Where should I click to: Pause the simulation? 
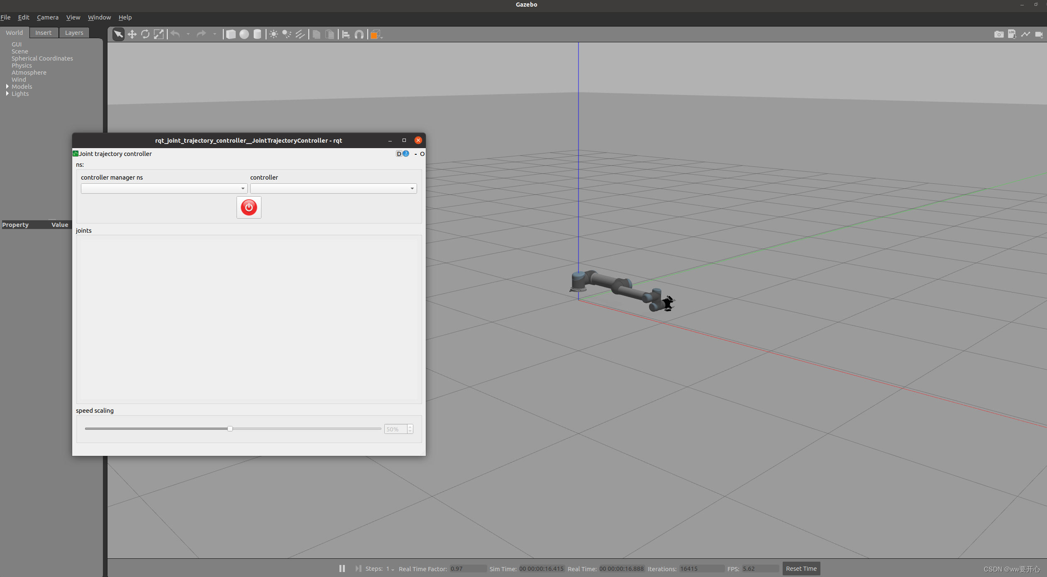coord(342,568)
